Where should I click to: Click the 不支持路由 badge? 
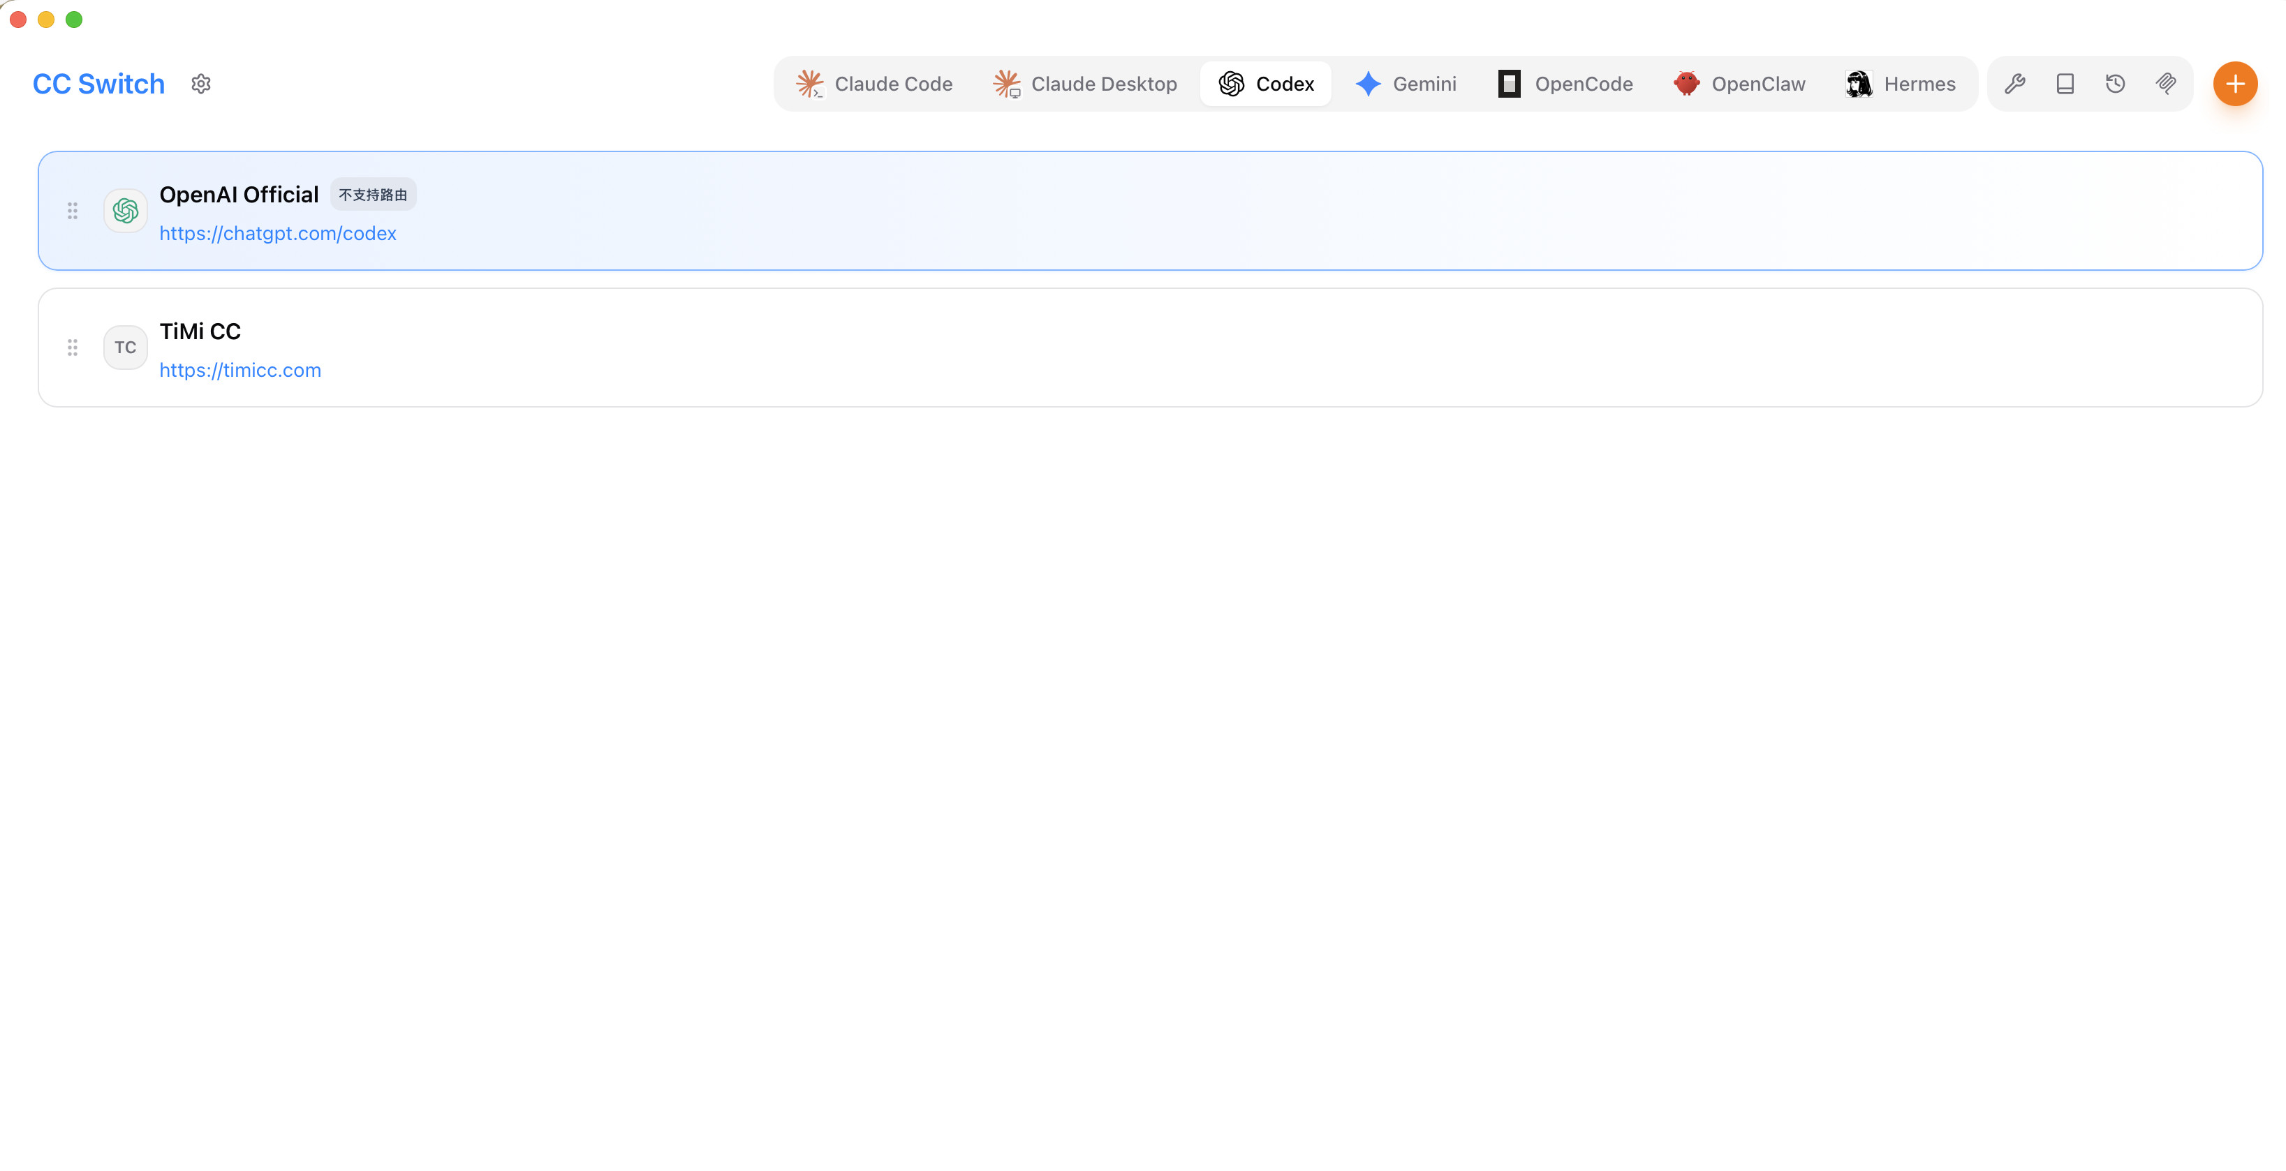click(x=373, y=194)
